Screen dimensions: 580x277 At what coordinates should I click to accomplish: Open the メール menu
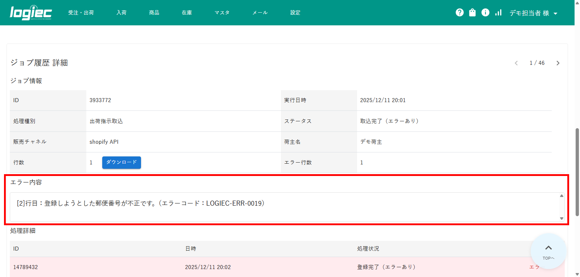point(260,13)
